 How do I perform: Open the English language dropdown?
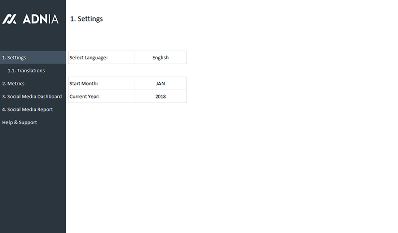(x=160, y=58)
